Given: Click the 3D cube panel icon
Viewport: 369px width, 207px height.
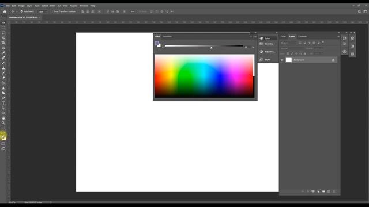Looking at the screenshot, I should pos(352,39).
